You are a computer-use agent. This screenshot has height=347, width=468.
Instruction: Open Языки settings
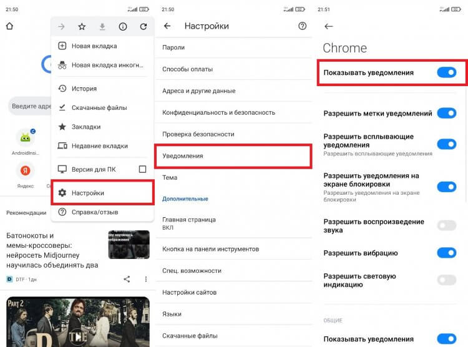(233, 314)
